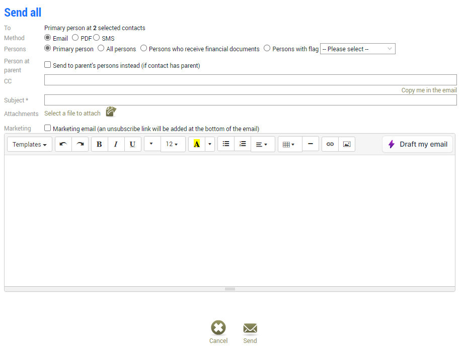Open the Templates dropdown menu
This screenshot has width=464, height=350.
(x=30, y=144)
